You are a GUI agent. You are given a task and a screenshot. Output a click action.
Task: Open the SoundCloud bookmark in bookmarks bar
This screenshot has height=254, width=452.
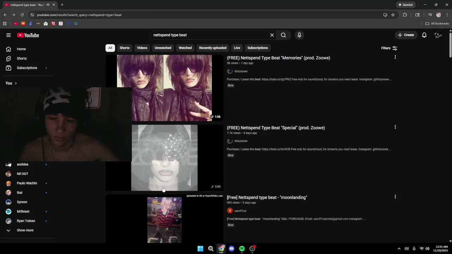[23, 24]
